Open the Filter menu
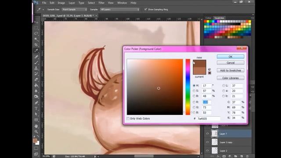Viewport: 281px width, 158px height. coord(101,3)
